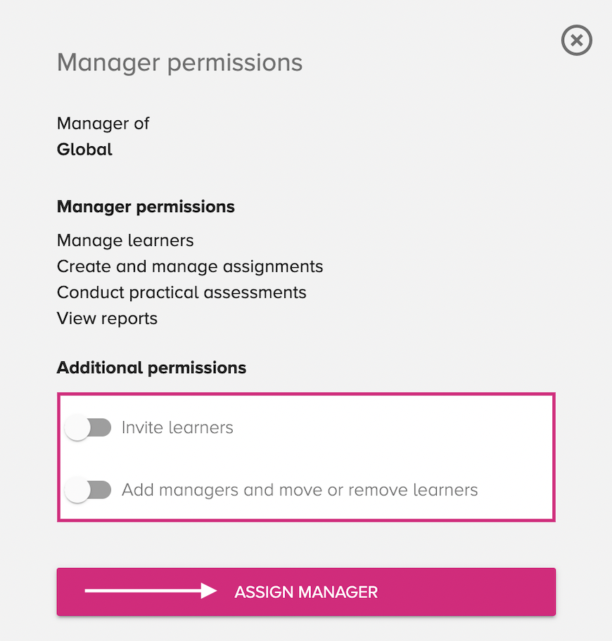Click the bold Manager permissions section heading
Screen dimensions: 612x641
point(146,207)
